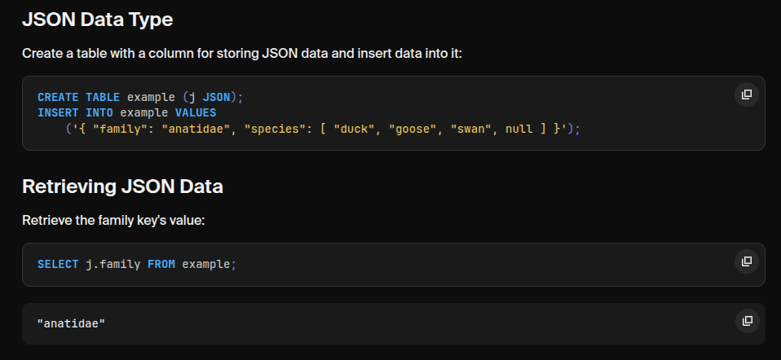Click the VALUES keyword in code

tap(196, 112)
